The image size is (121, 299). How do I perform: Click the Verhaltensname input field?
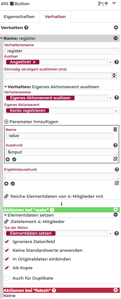[x=61, y=51]
